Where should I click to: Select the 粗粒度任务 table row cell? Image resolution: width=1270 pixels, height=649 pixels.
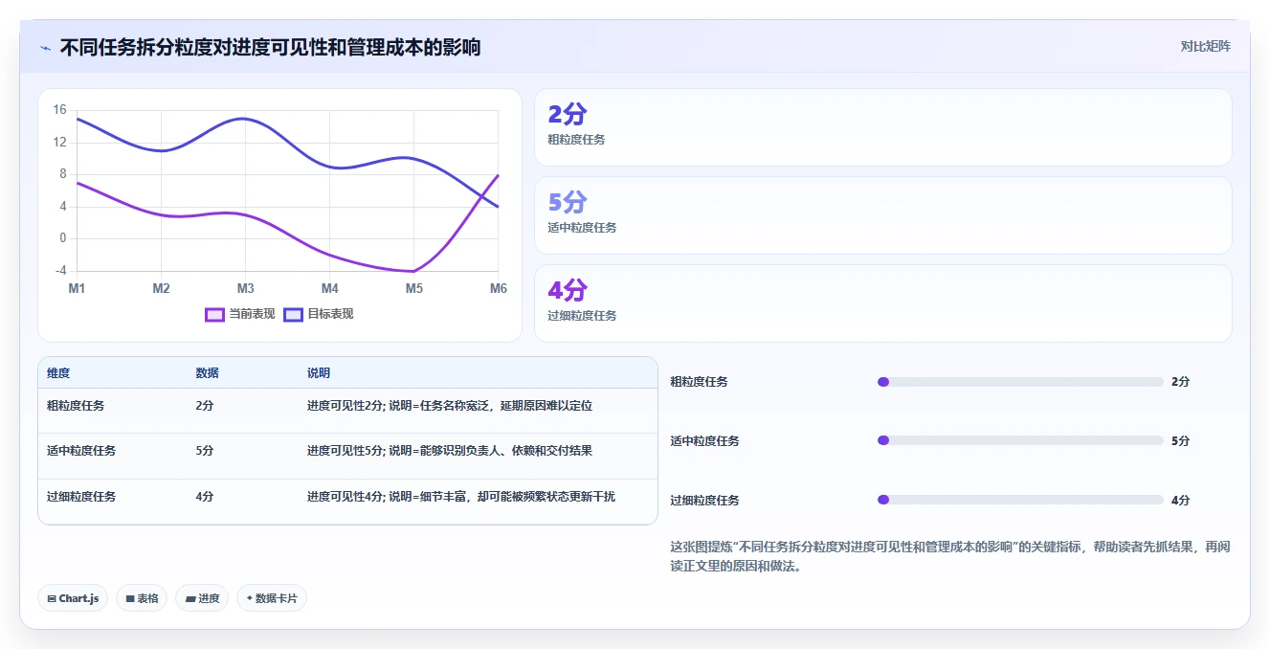pyautogui.click(x=76, y=406)
